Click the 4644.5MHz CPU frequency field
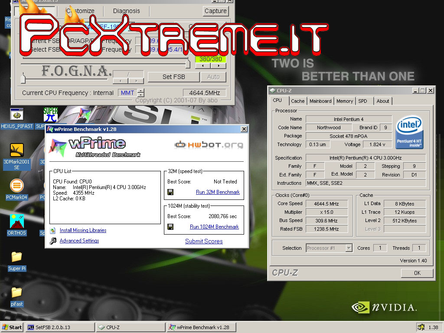The image size is (444, 333). click(x=205, y=93)
